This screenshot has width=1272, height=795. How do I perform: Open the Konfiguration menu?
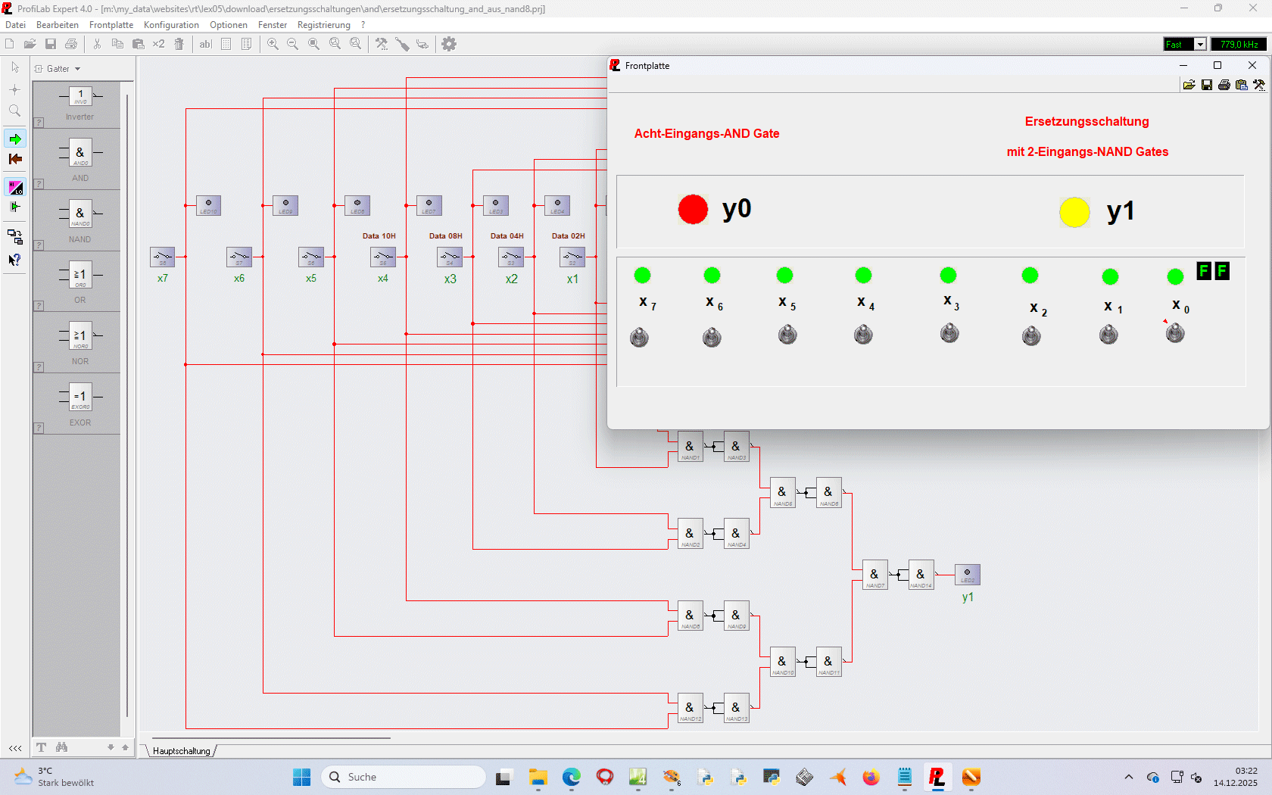[171, 25]
